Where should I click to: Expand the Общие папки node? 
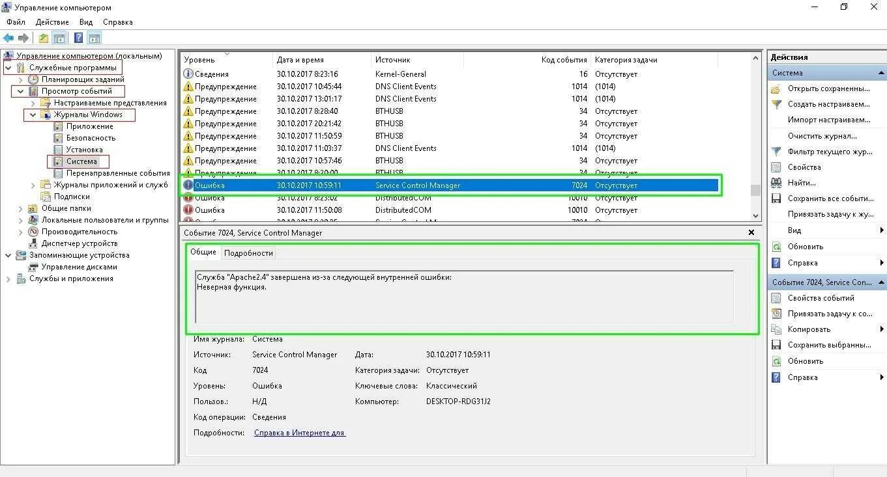[21, 208]
